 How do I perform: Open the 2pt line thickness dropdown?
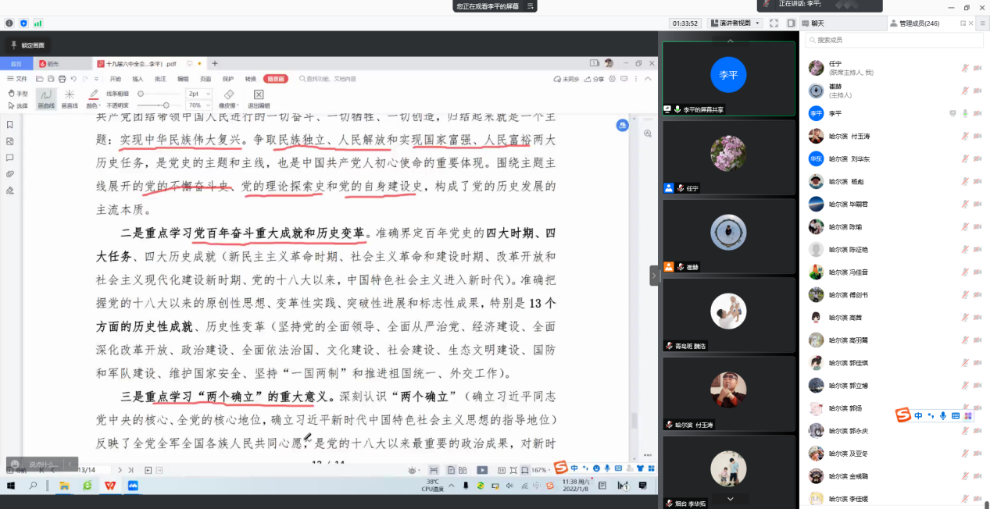(x=201, y=94)
